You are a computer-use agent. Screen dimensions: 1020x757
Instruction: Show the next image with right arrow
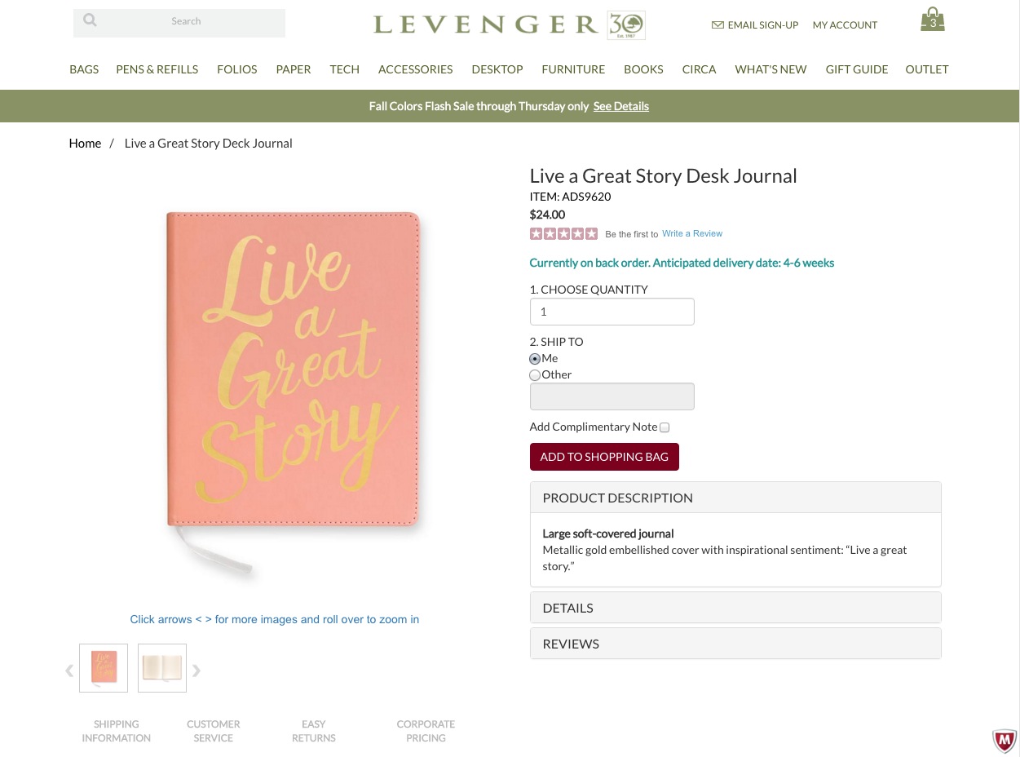click(196, 671)
